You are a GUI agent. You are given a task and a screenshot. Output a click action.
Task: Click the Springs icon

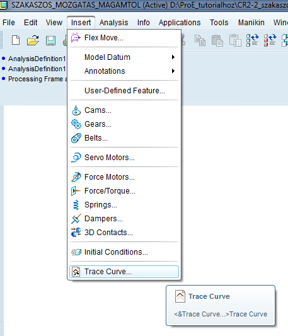[76, 205]
